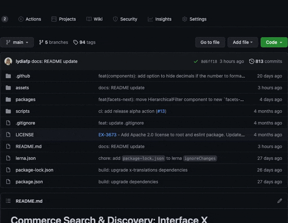Click lydiafp's avatar image
The width and height of the screenshot is (288, 223).
(x=8, y=61)
